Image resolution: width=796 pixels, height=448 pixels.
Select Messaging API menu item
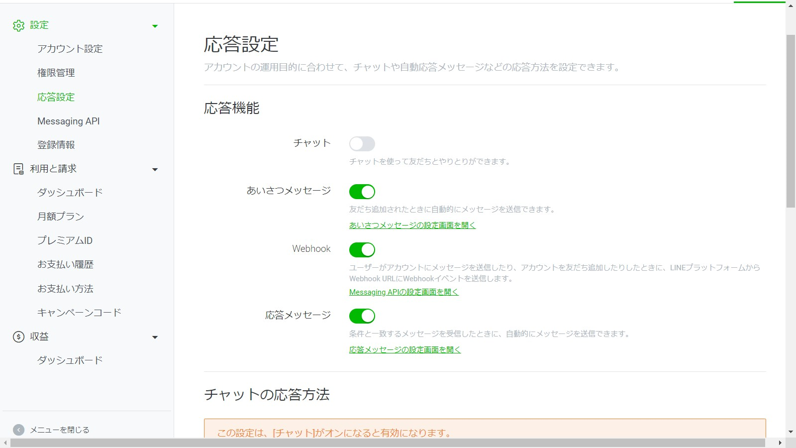[68, 121]
